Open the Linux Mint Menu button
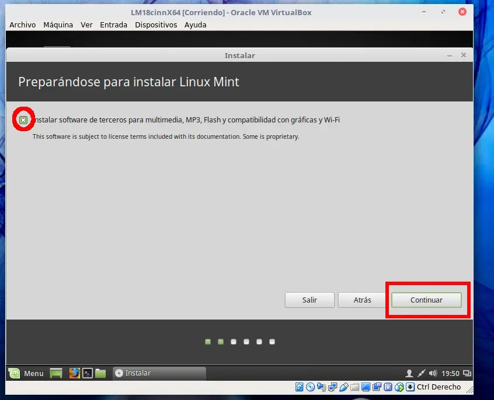Image resolution: width=494 pixels, height=400 pixels. (x=26, y=373)
